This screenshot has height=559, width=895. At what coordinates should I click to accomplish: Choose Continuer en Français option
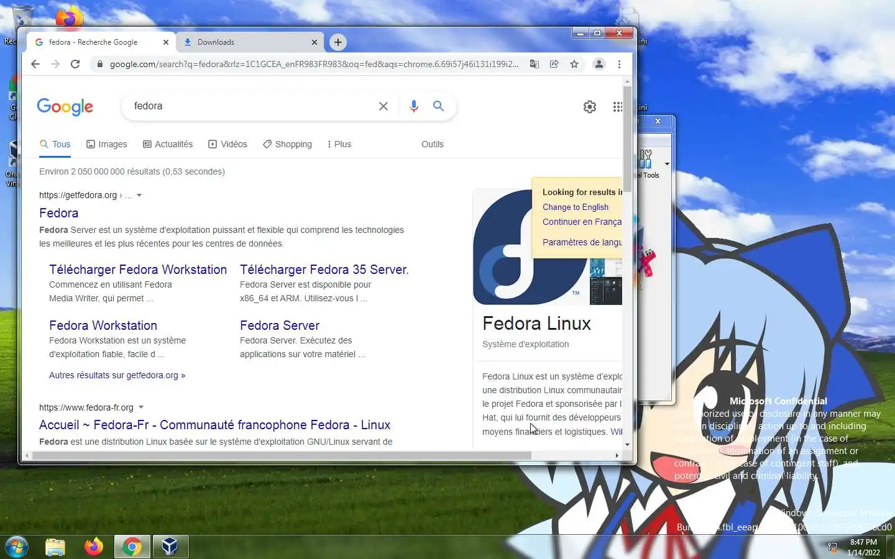(582, 222)
